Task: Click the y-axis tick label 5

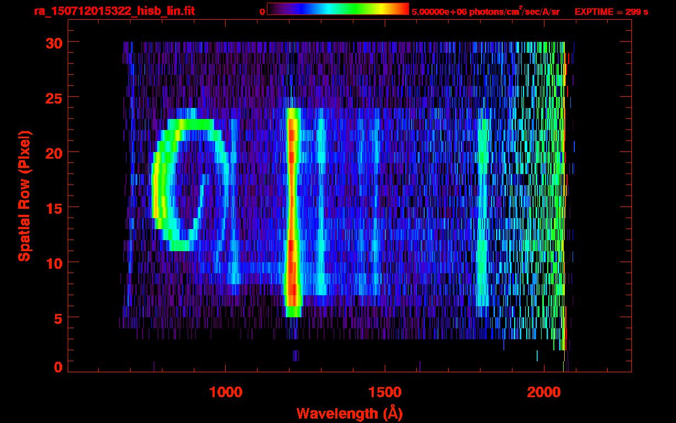Action: (58, 318)
